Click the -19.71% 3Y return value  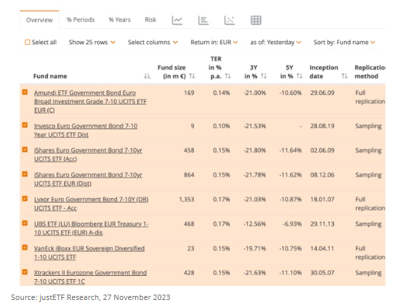[255, 248]
